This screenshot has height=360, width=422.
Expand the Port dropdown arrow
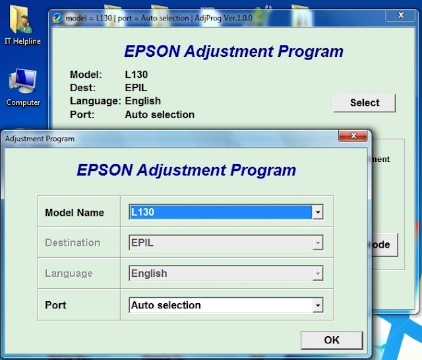coord(318,305)
